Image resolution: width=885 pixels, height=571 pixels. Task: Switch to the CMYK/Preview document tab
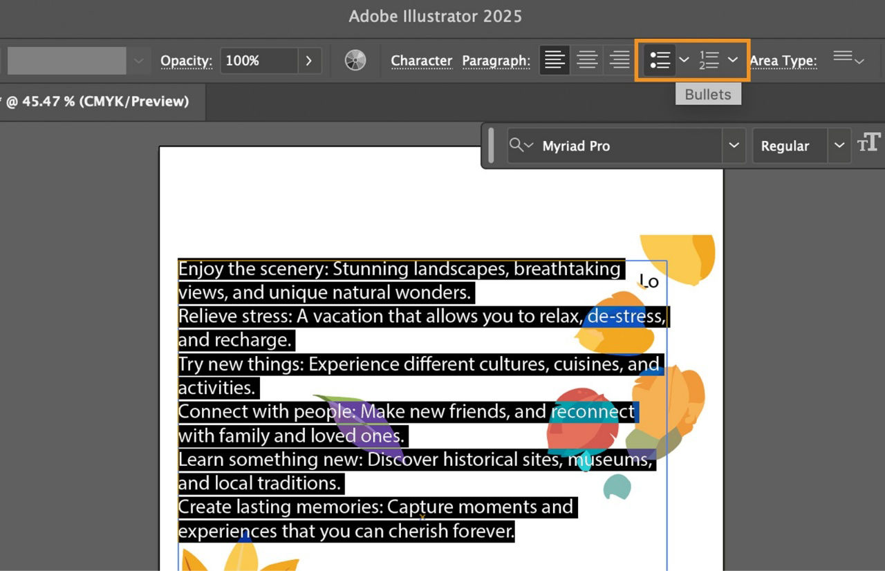[97, 101]
